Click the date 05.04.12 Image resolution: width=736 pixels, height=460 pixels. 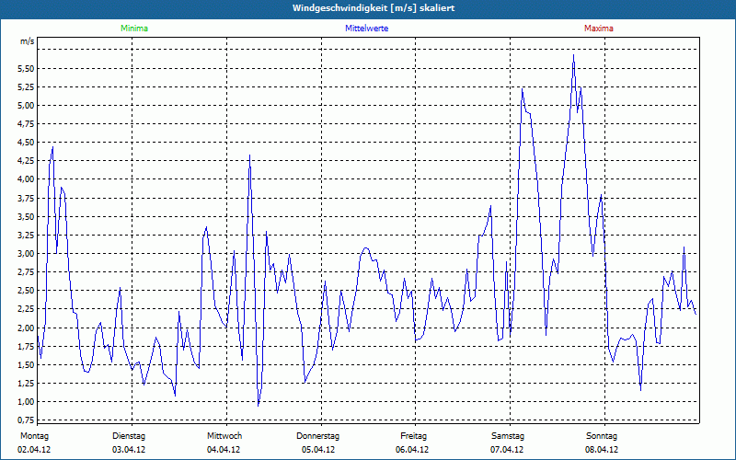pyautogui.click(x=318, y=450)
